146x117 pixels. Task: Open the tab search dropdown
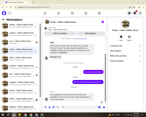pyautogui.click(x=2, y=2)
